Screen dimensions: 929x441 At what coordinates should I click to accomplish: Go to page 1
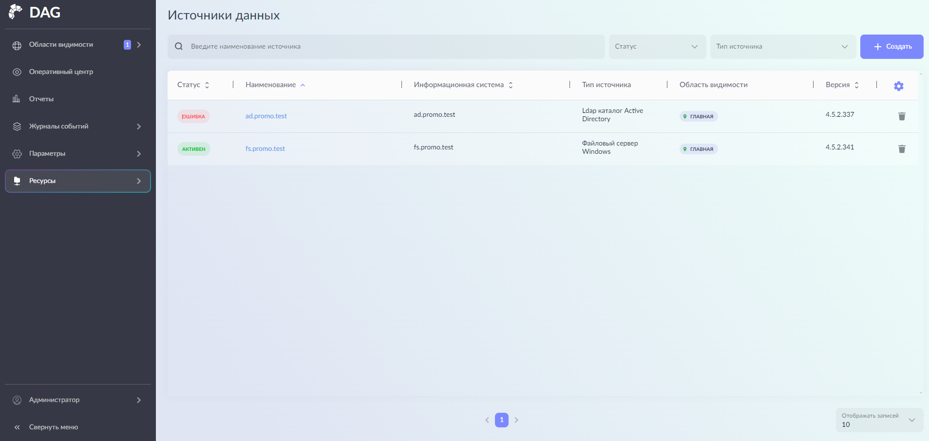coord(501,420)
